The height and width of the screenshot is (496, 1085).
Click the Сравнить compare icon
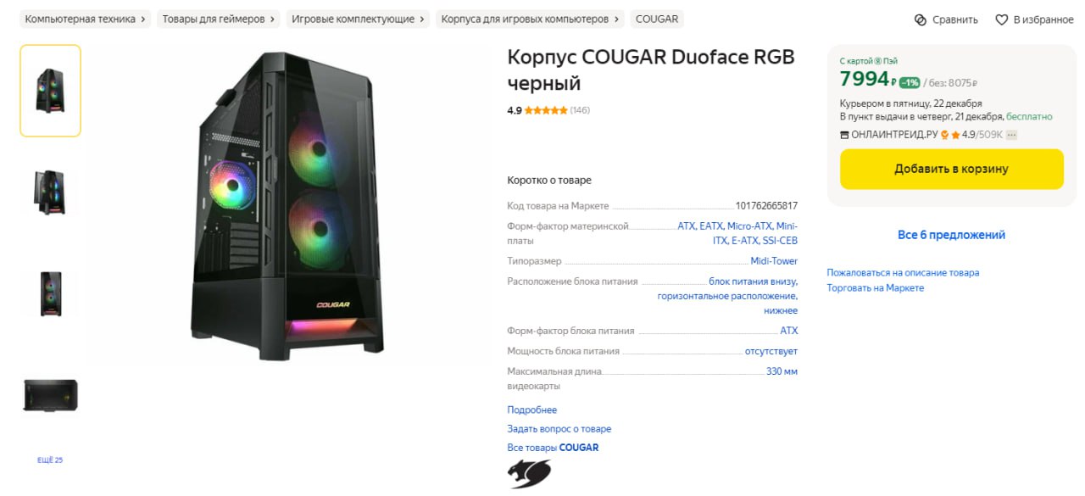pos(921,20)
